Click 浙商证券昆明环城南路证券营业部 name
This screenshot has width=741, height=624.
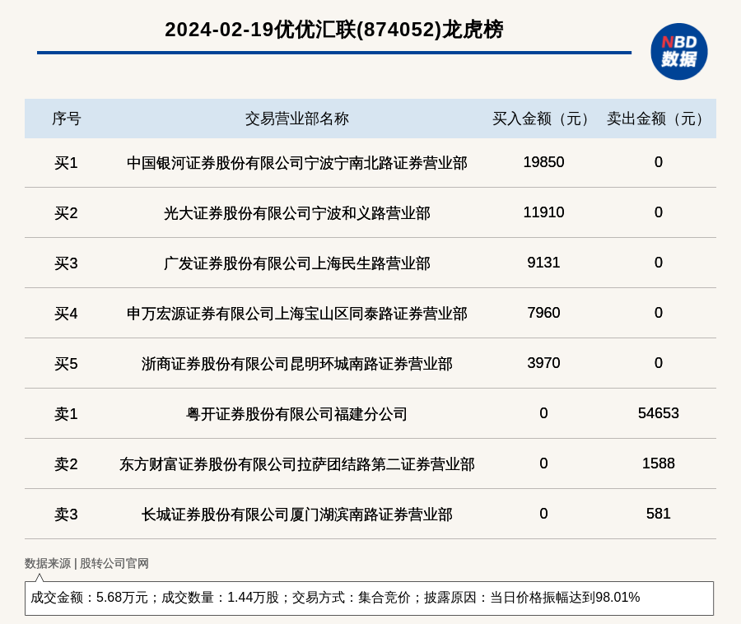point(296,364)
